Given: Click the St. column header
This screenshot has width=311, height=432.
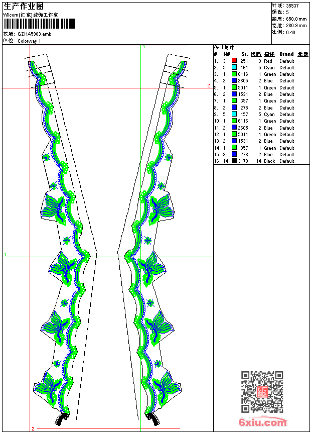Looking at the screenshot, I should tap(244, 54).
